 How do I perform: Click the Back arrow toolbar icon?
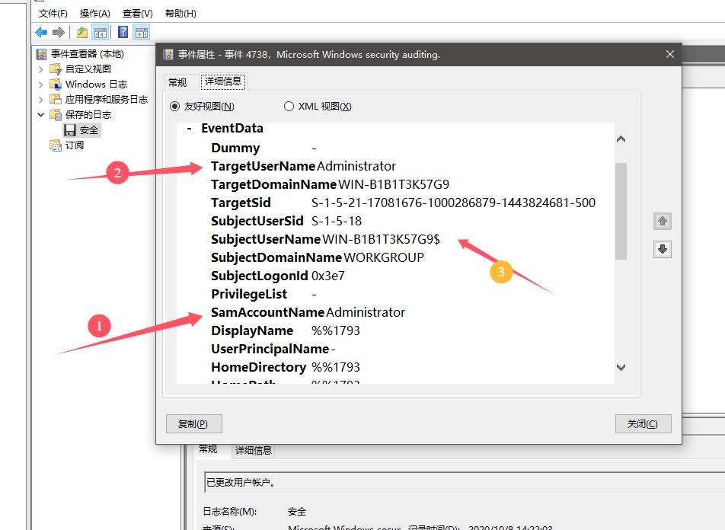pyautogui.click(x=41, y=32)
